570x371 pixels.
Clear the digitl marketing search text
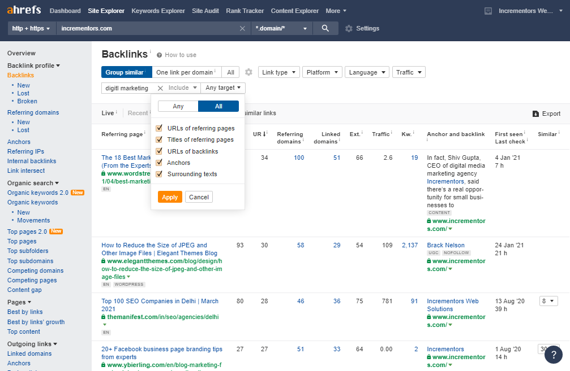click(x=160, y=88)
